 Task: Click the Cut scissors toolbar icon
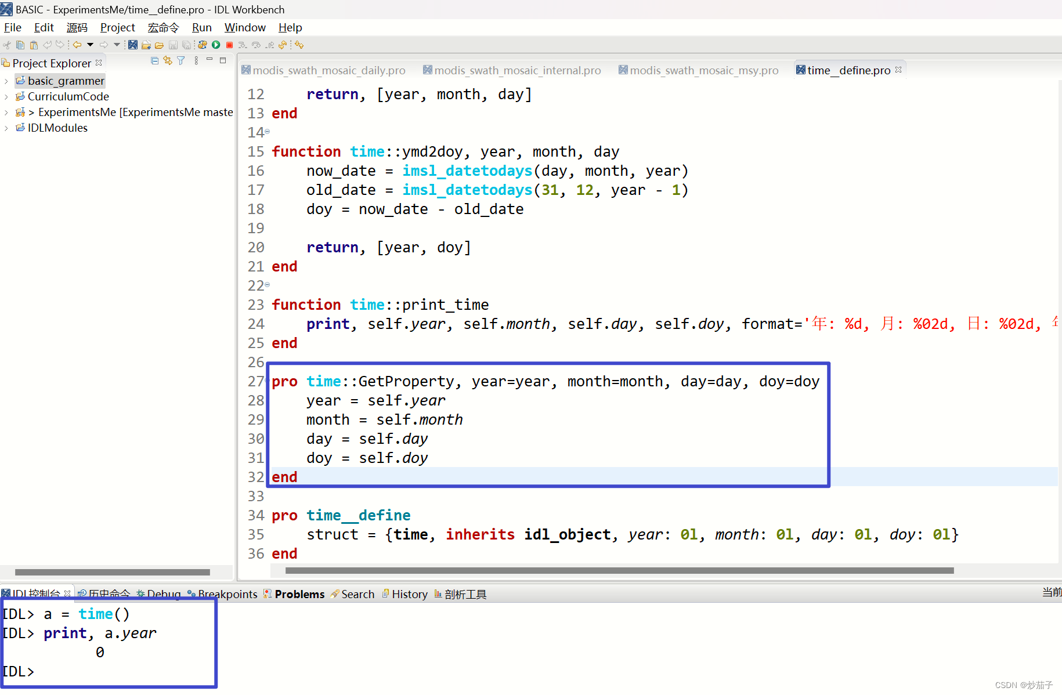(x=7, y=45)
